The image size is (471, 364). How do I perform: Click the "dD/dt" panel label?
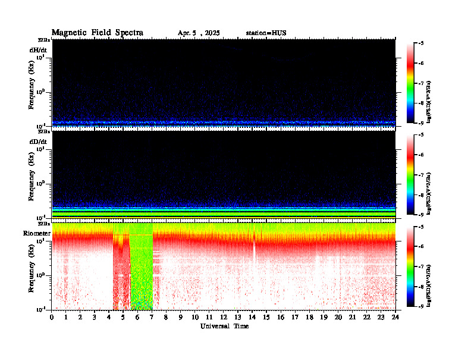click(38, 141)
